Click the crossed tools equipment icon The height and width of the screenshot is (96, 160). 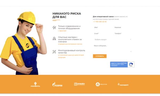(54, 28)
